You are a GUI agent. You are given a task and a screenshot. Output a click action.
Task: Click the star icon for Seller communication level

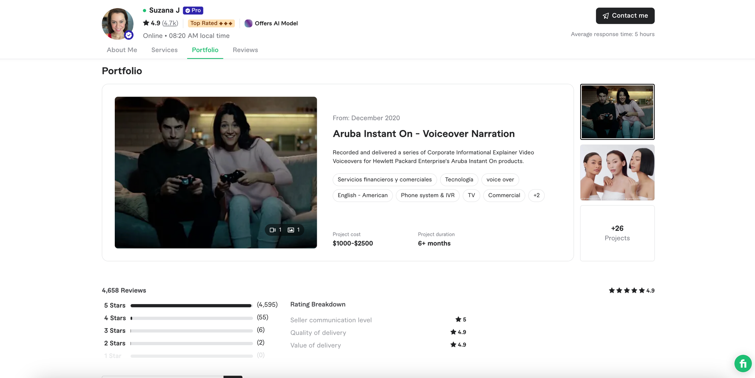tap(458, 320)
